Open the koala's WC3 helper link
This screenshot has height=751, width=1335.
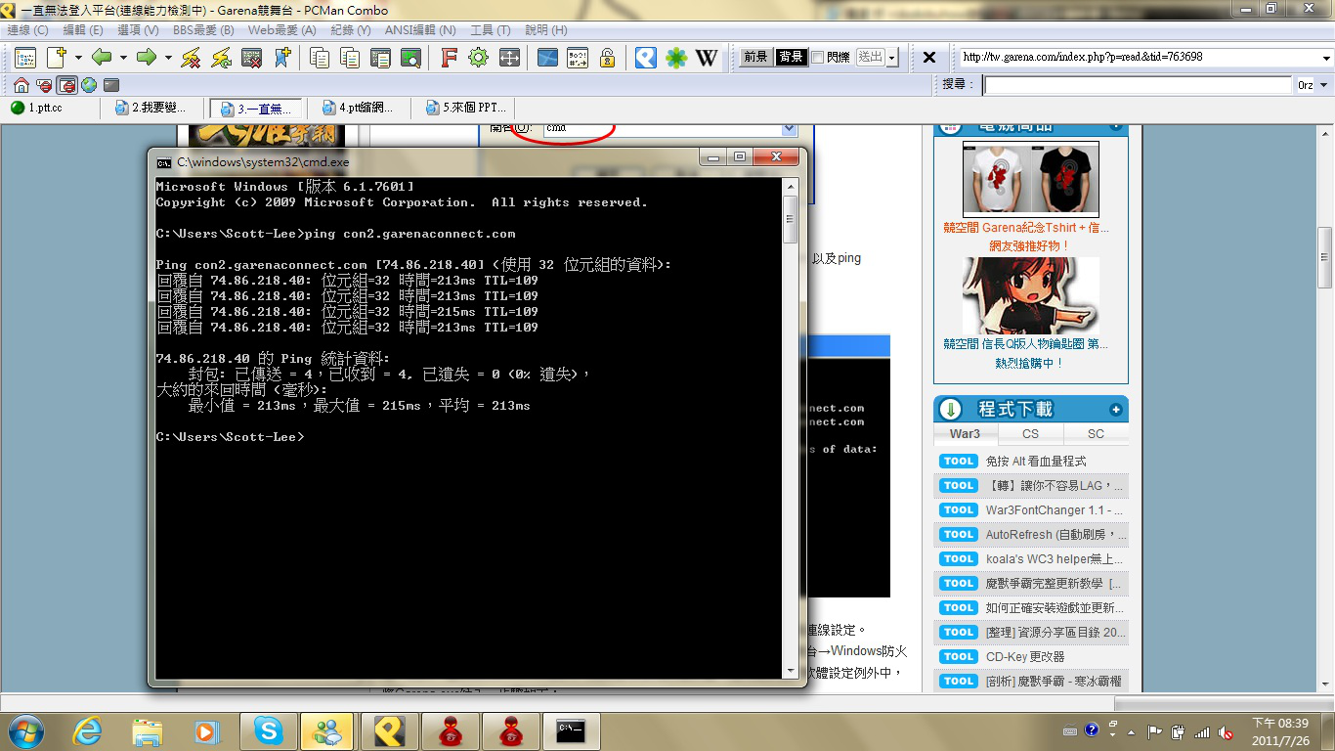pos(1055,559)
